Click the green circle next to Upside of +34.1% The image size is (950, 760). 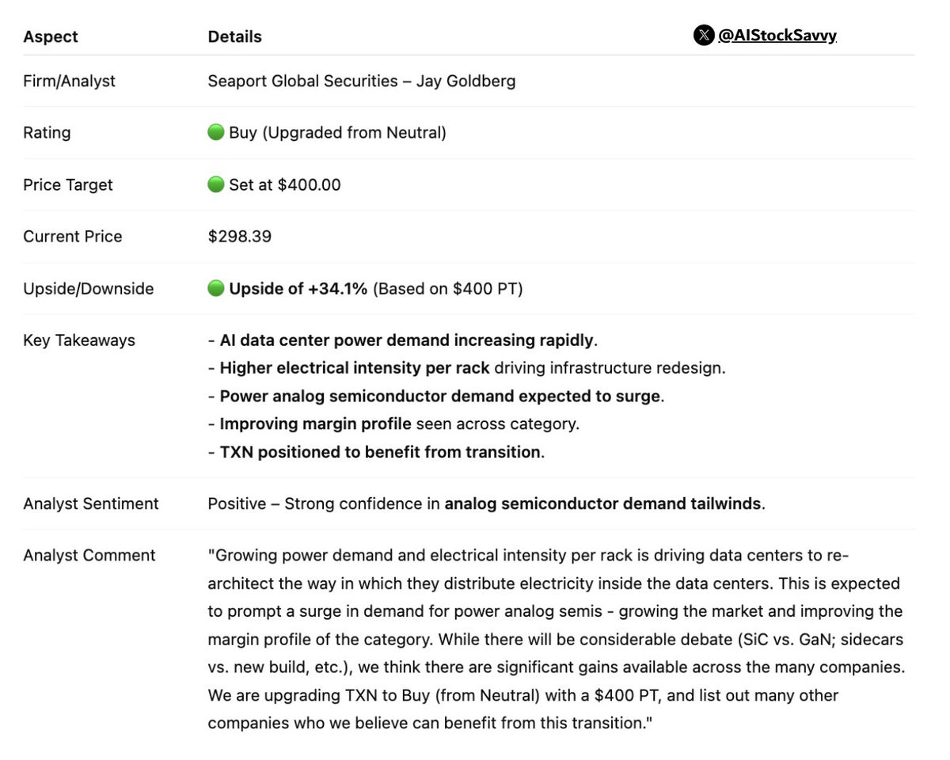215,288
